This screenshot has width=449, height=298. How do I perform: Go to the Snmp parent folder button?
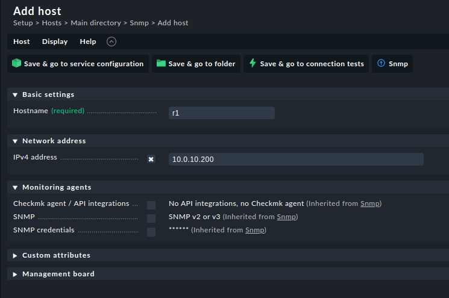pyautogui.click(x=392, y=64)
